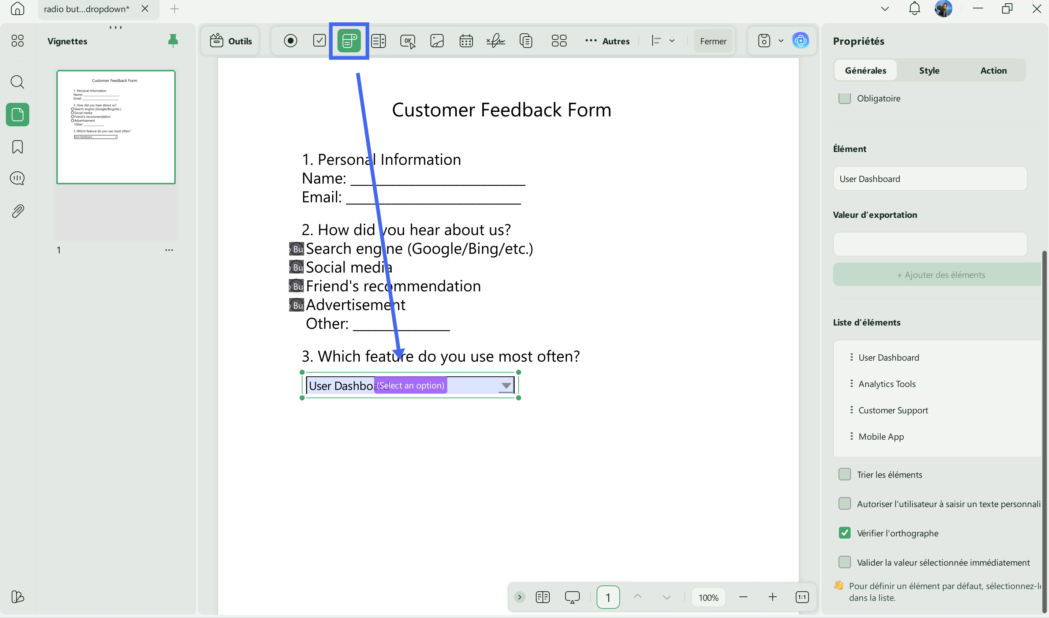This screenshot has width=1049, height=618.
Task: Open the Autres more options menu
Action: click(607, 41)
